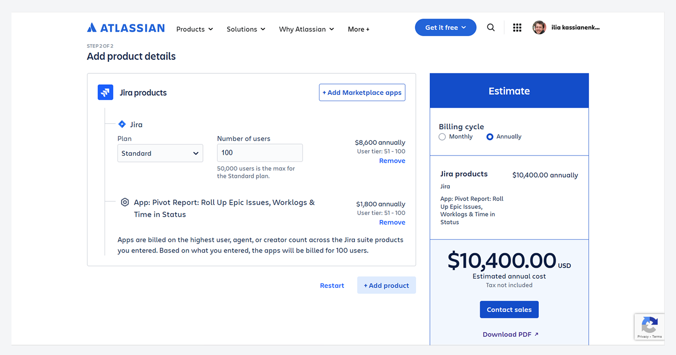Click the Number of users input field
676x355 pixels.
[x=260, y=153]
